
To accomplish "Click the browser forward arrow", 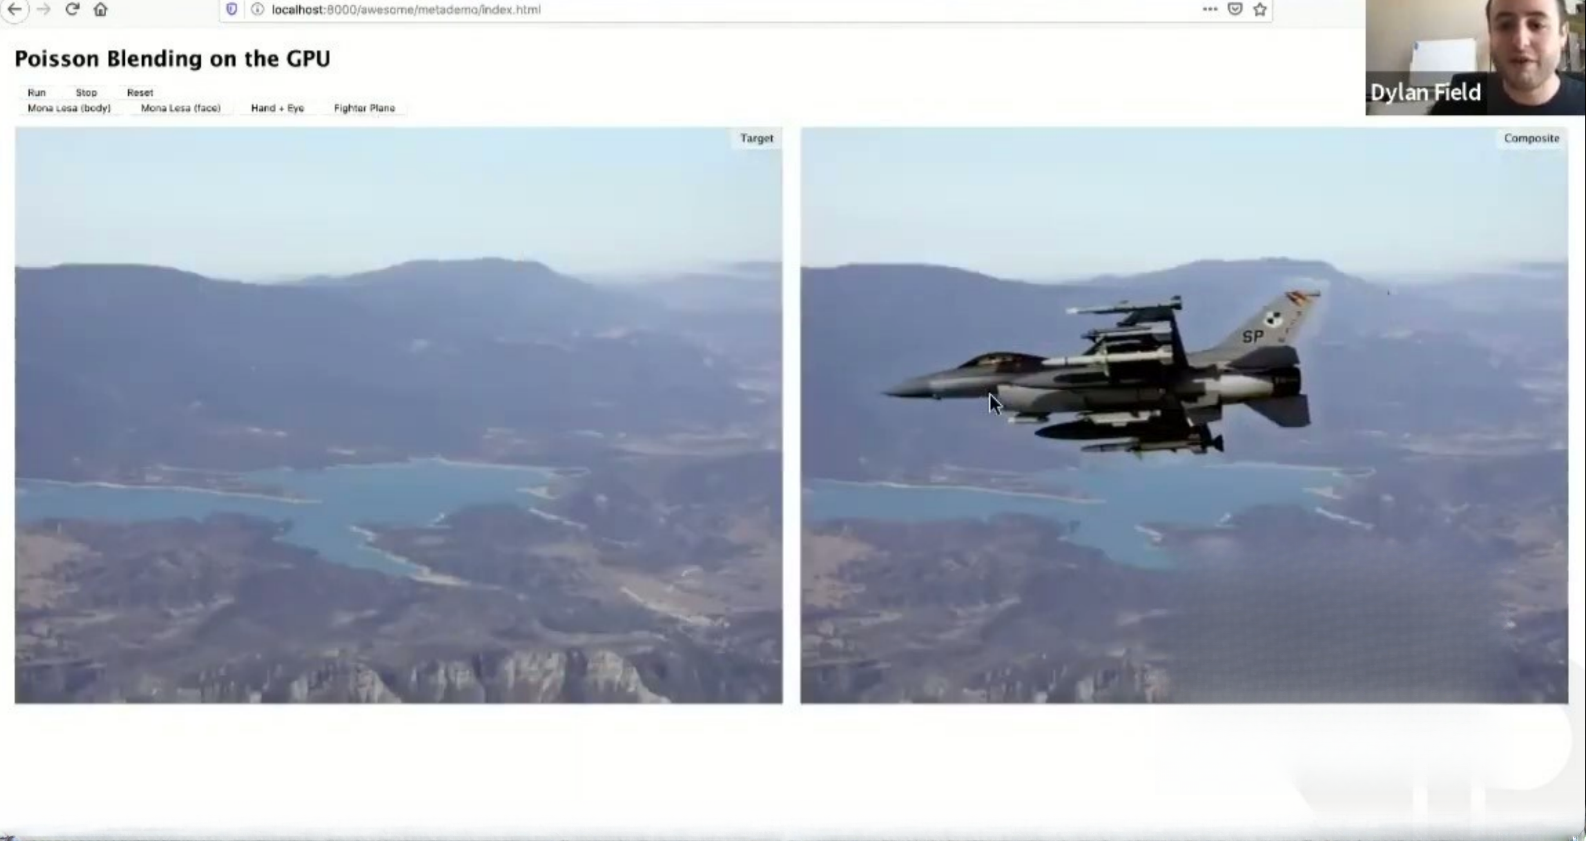I will pyautogui.click(x=43, y=9).
